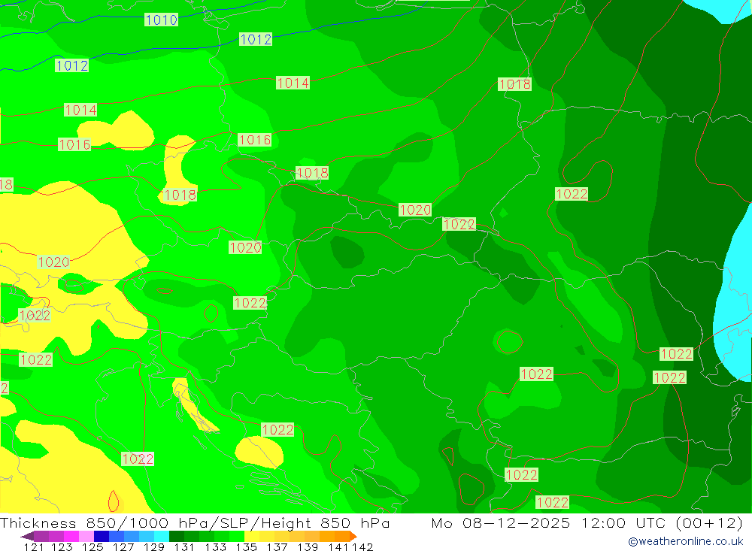Click legend value 121
Image resolution: width=752 pixels, height=551 pixels.
point(34,546)
